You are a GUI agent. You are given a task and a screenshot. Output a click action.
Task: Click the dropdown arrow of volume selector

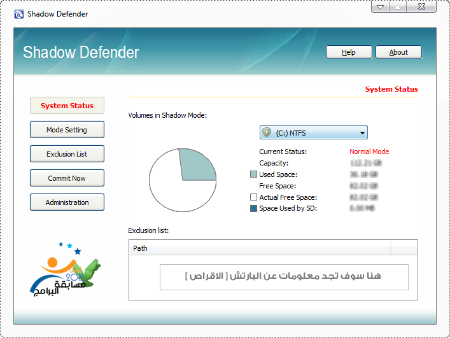(x=362, y=133)
